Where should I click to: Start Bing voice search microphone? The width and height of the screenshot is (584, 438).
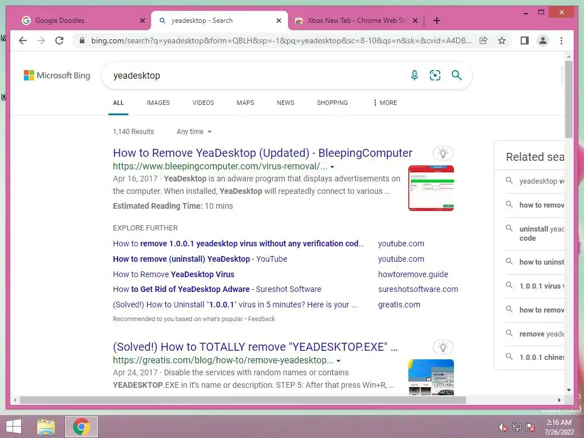pyautogui.click(x=414, y=75)
